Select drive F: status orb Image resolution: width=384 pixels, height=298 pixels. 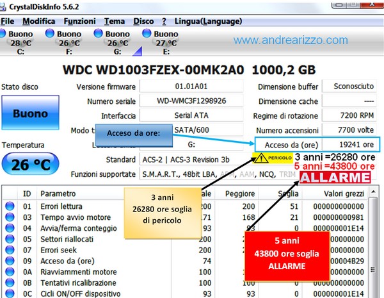point(50,33)
